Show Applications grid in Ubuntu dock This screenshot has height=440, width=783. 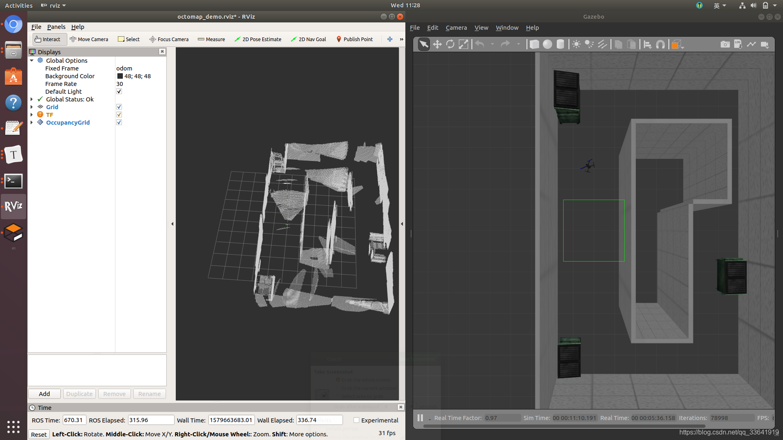click(13, 427)
